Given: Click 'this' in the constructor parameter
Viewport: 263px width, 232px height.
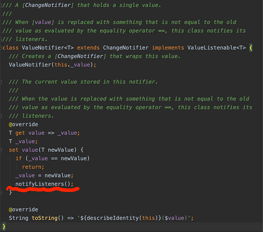Looking at the screenshot, I should [61, 65].
